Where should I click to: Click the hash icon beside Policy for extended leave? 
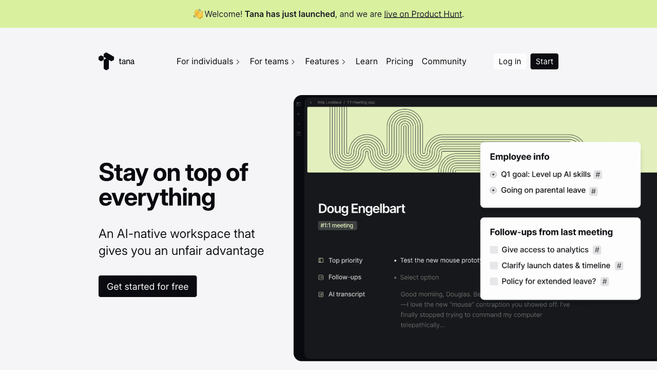(605, 282)
